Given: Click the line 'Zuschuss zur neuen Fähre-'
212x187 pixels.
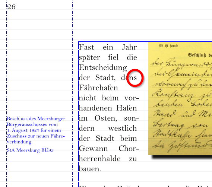Looking at the screenshot, I should point(36,136).
